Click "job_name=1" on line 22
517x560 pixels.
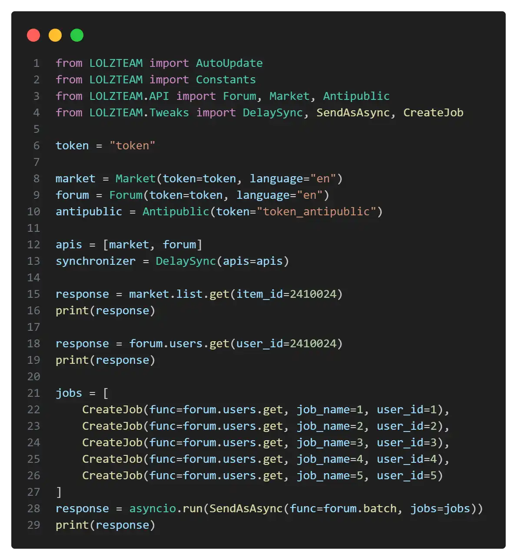click(330, 410)
